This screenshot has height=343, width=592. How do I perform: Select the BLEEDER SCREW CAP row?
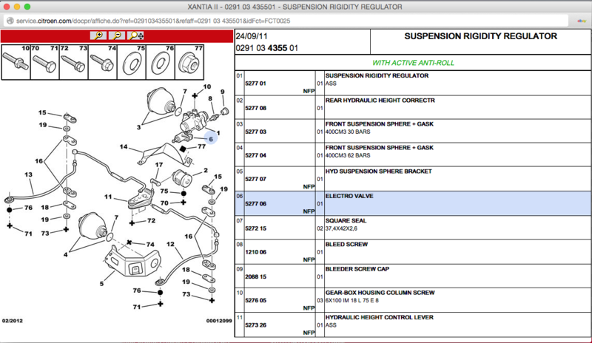coord(413,276)
